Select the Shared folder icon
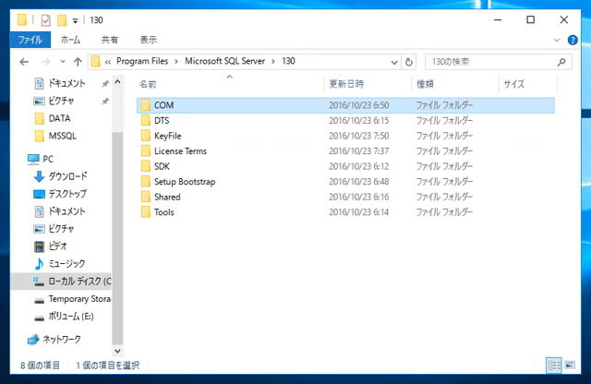This screenshot has width=591, height=384. (146, 197)
